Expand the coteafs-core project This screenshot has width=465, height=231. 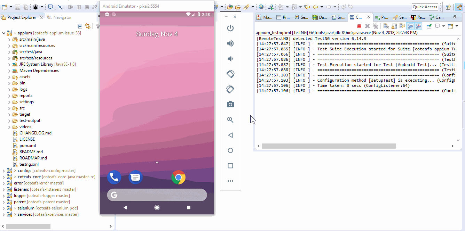[x=4, y=177]
